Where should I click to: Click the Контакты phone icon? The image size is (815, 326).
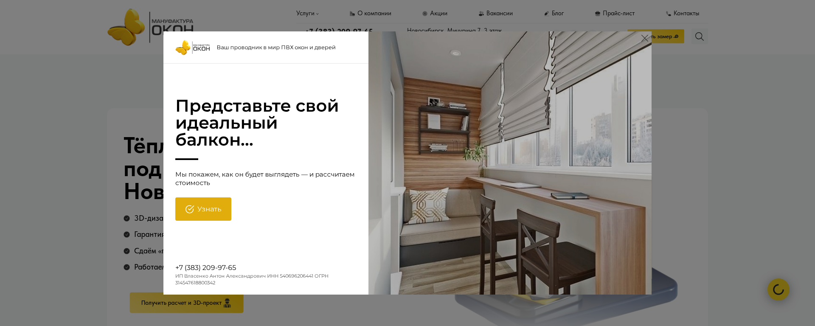click(669, 14)
